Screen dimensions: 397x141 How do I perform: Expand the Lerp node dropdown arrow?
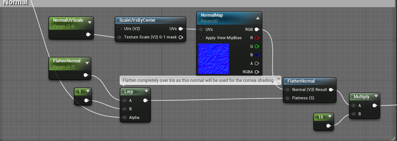pos(146,91)
